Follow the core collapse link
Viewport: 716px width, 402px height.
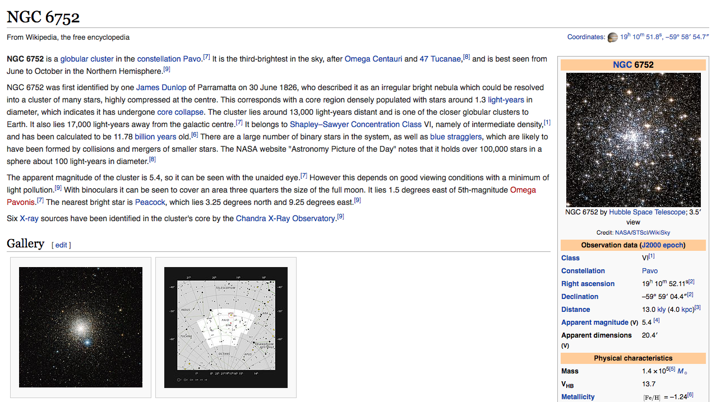[181, 112]
